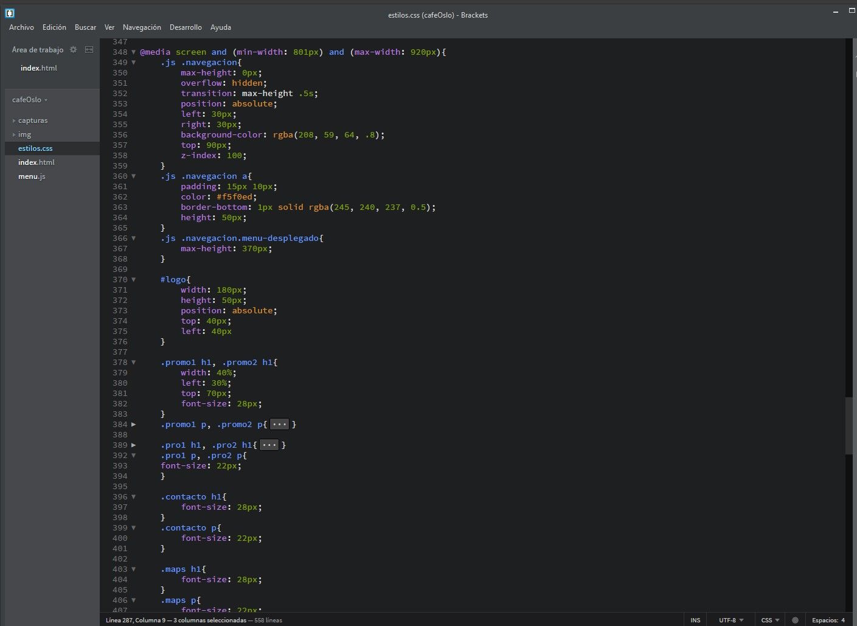This screenshot has width=857, height=626.
Task: Collapse .contacto p block line 399
Action: (134, 528)
